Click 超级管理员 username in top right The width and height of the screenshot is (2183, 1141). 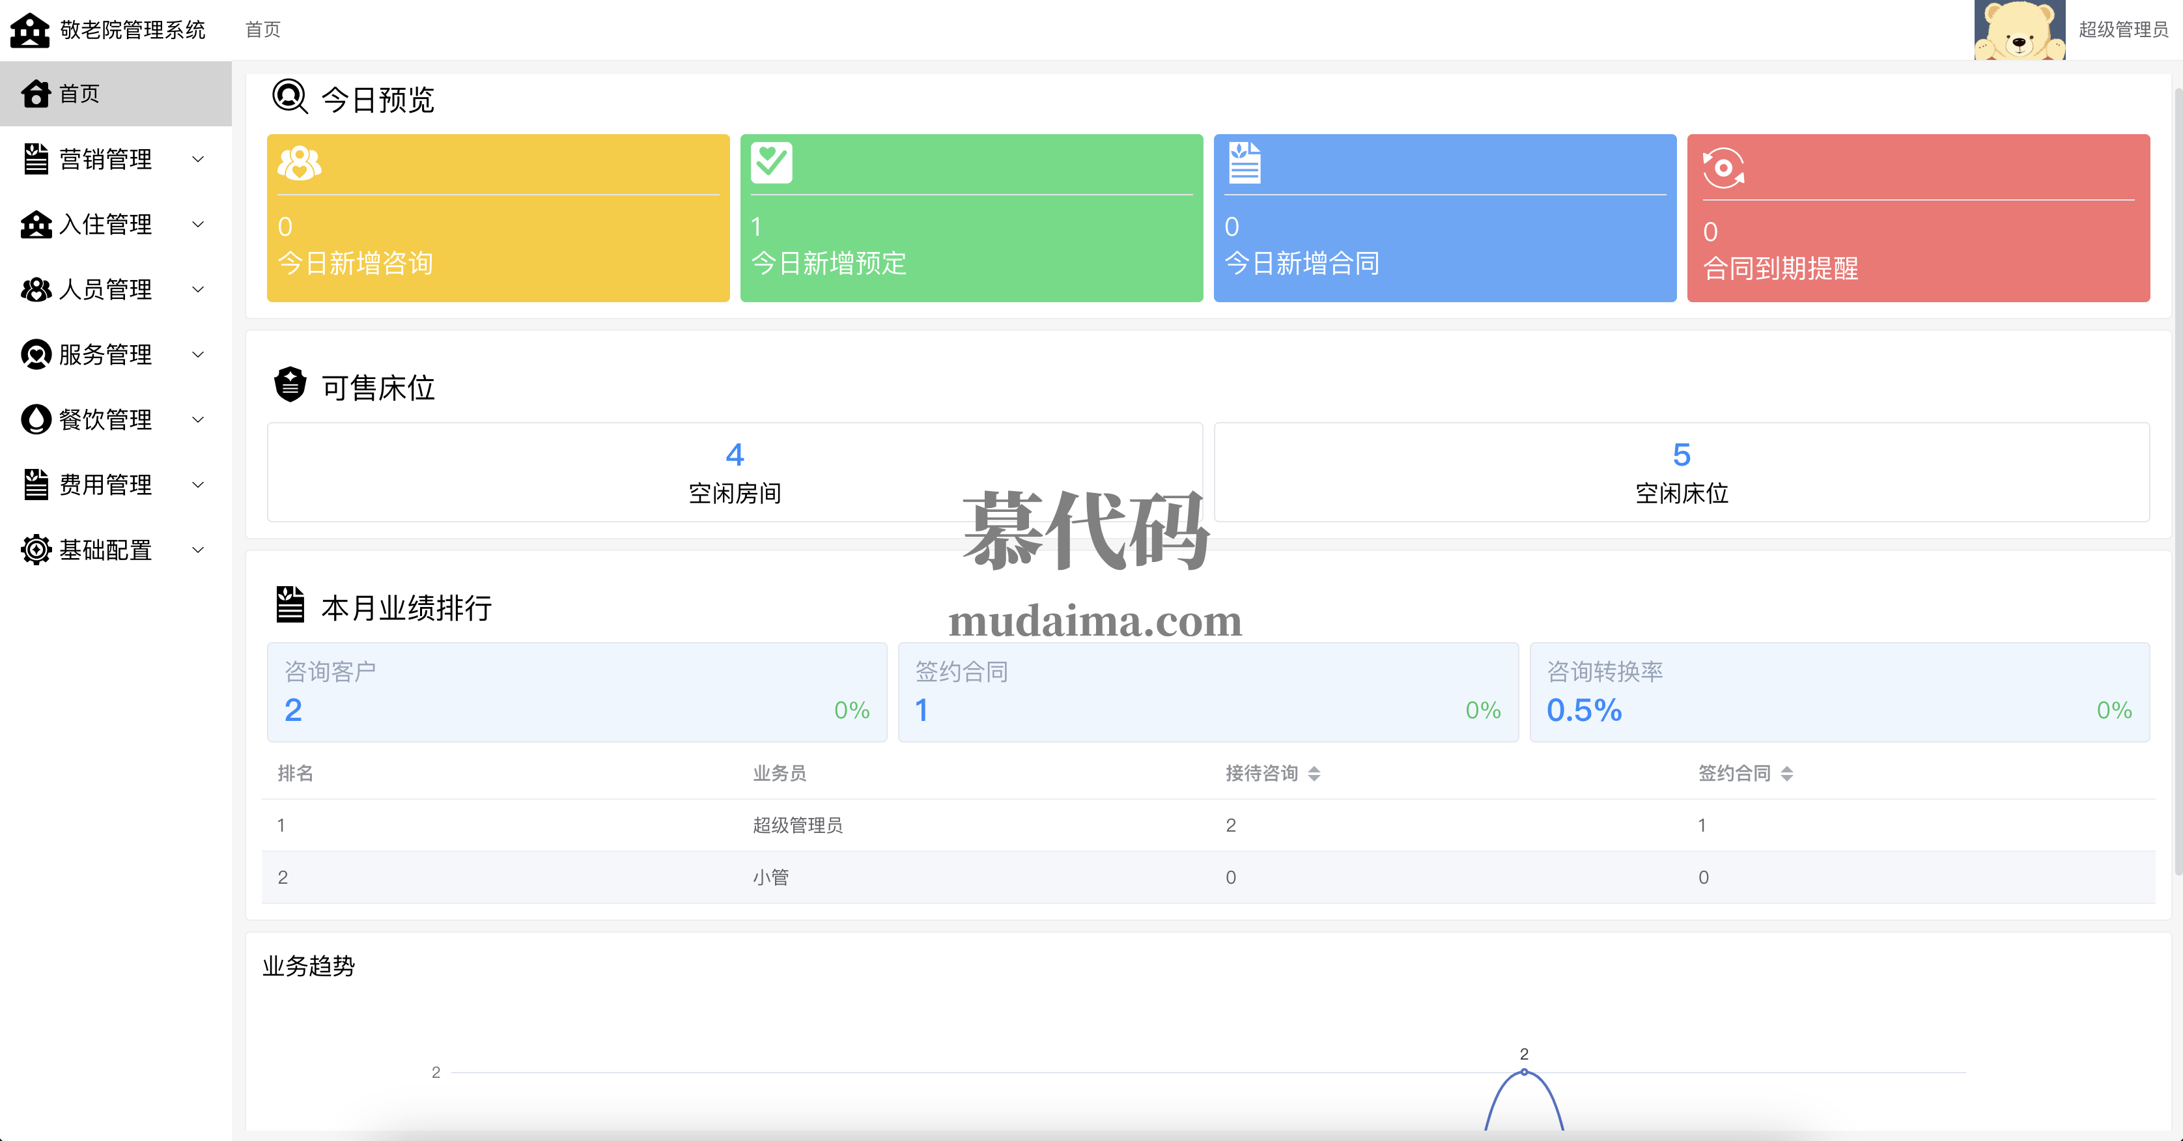(2123, 30)
